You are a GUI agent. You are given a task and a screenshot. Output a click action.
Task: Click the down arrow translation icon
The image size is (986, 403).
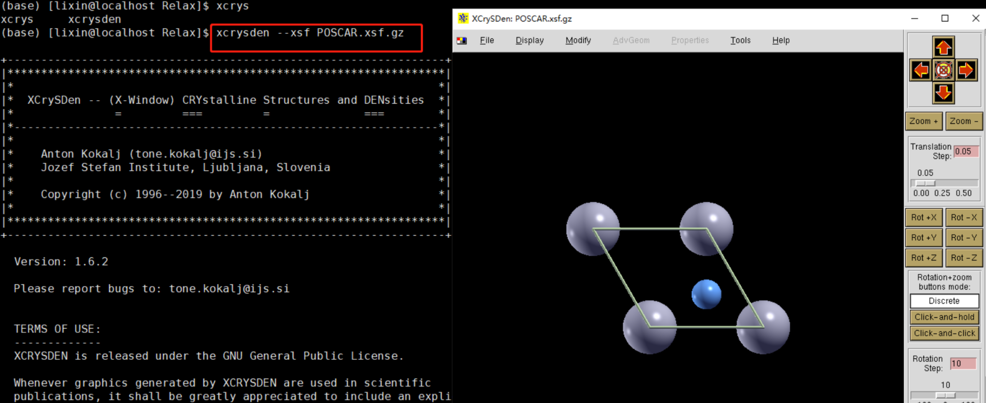pyautogui.click(x=943, y=93)
